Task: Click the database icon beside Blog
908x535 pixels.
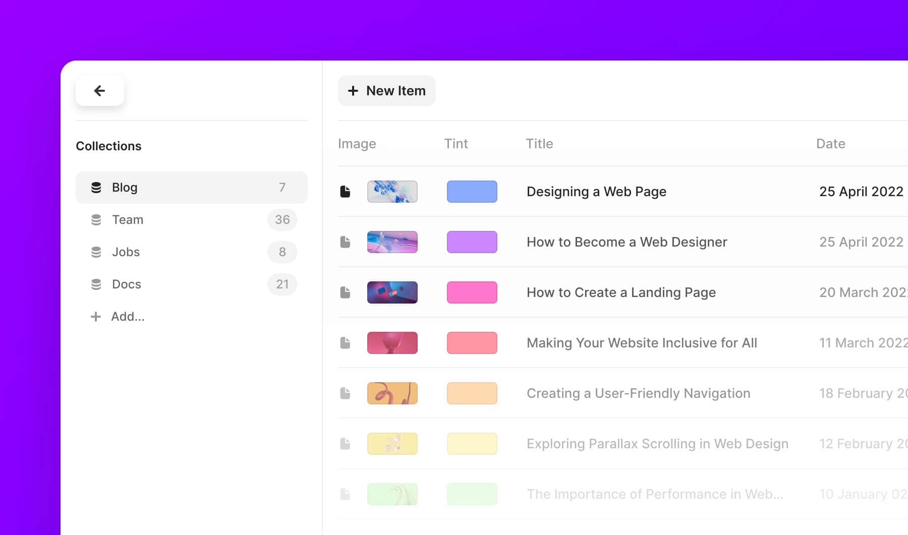Action: pyautogui.click(x=96, y=187)
